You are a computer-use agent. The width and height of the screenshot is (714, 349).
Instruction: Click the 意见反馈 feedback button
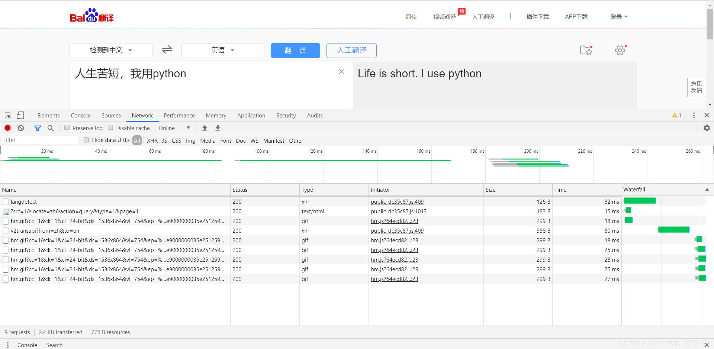(x=696, y=87)
